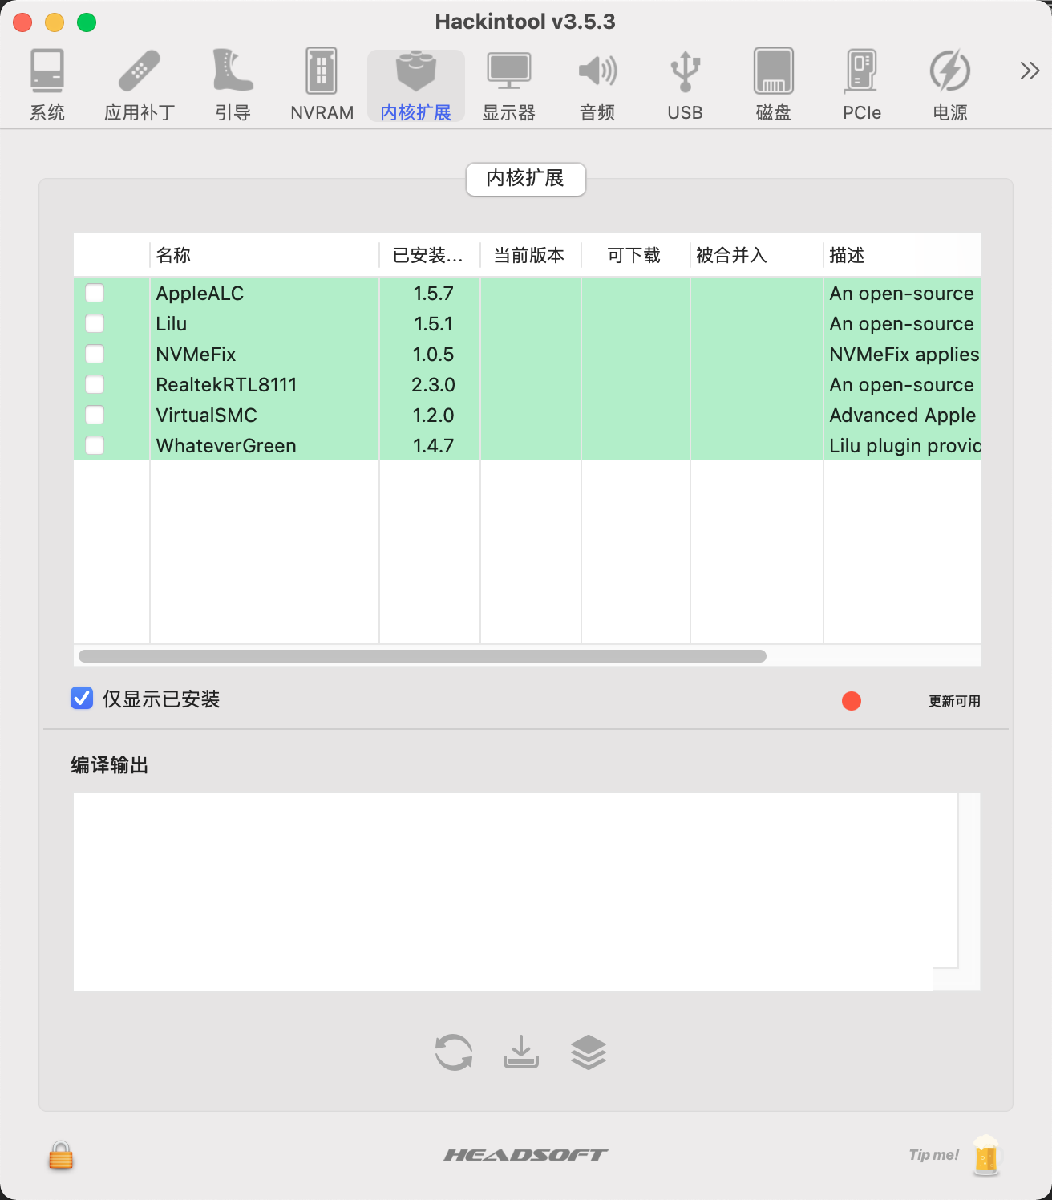Click the HEADSOFT logo
The height and width of the screenshot is (1200, 1052).
tap(526, 1155)
